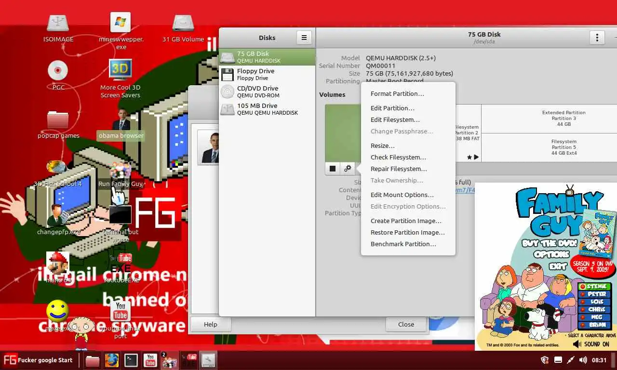The width and height of the screenshot is (617, 370).
Task: Toggle SOUND ON in Family Guy window
Action: click(591, 344)
